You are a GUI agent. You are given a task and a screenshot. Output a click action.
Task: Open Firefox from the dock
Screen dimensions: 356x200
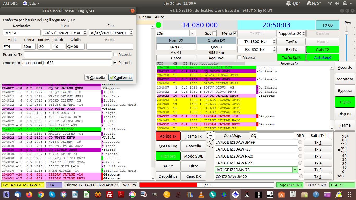tap(29, 194)
